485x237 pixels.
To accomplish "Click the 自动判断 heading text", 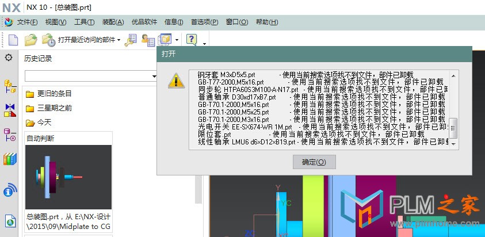I will 40,138.
